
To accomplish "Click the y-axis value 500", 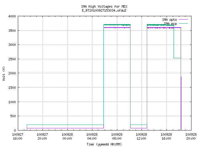I will click(13, 116).
